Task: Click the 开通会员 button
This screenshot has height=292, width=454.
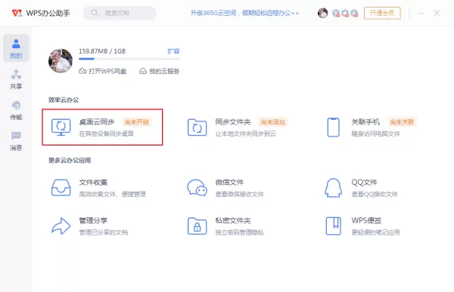Action: pyautogui.click(x=382, y=13)
